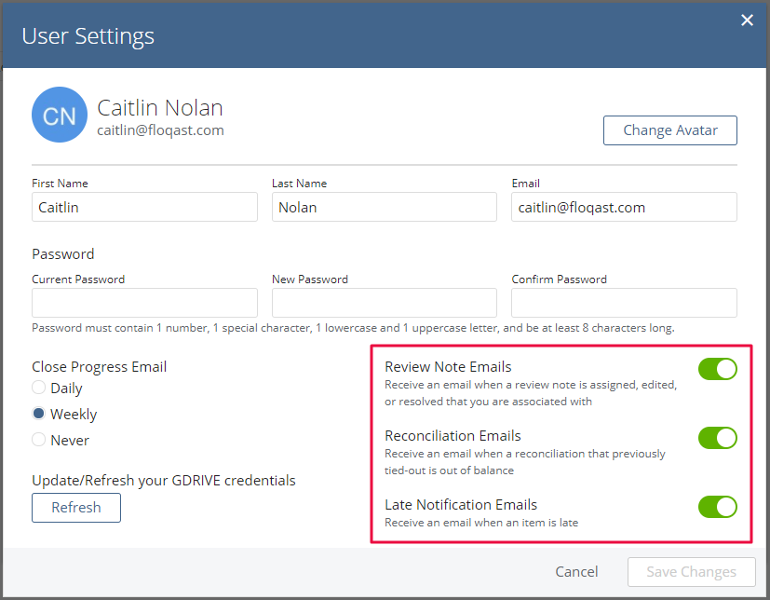This screenshot has width=770, height=600.
Task: Click the Change Avatar button
Action: (x=669, y=130)
